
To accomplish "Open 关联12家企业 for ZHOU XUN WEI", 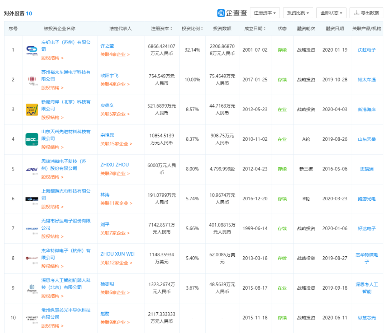I will click(x=116, y=263).
